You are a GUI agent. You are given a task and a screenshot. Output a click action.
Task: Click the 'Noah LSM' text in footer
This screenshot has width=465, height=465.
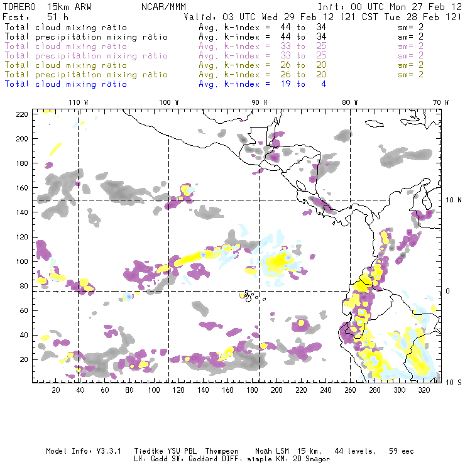click(x=272, y=451)
